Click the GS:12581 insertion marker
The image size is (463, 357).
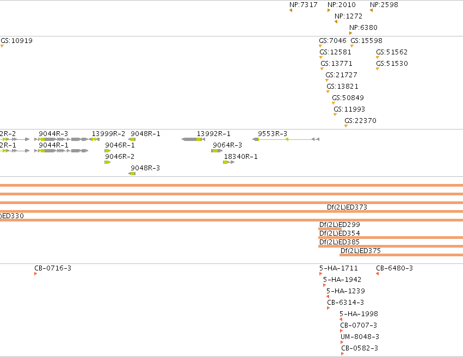point(321,57)
